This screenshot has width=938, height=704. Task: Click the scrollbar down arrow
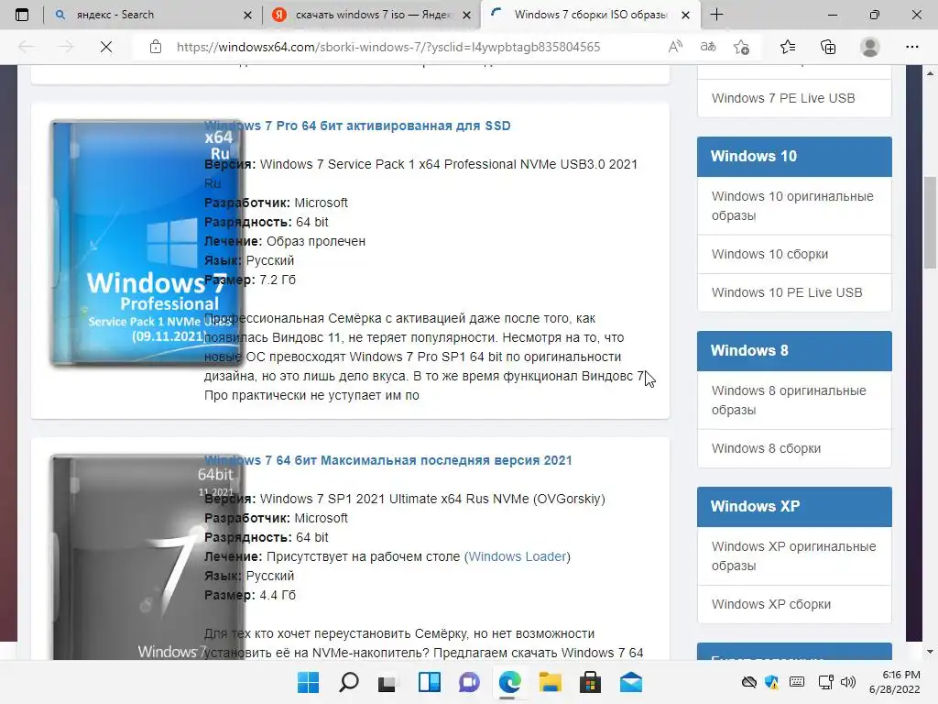coord(931,652)
